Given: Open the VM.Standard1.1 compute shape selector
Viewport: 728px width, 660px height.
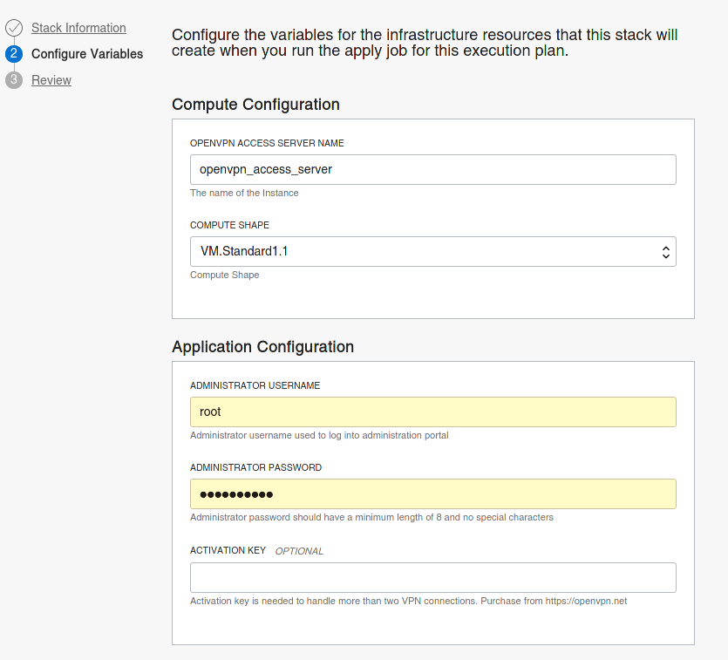Looking at the screenshot, I should 432,252.
